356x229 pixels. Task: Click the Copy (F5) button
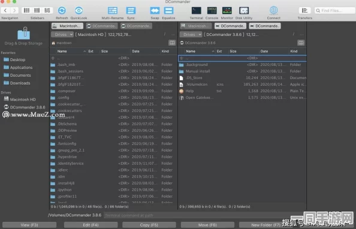coord(149,225)
